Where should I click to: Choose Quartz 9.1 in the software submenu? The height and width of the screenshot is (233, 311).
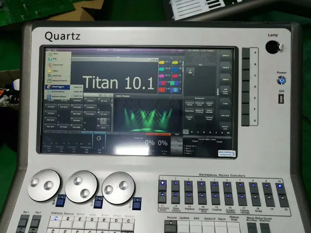[78, 87]
